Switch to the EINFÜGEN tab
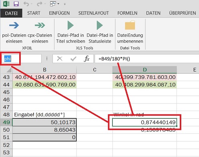The height and width of the screenshot is (157, 199). point(59,13)
